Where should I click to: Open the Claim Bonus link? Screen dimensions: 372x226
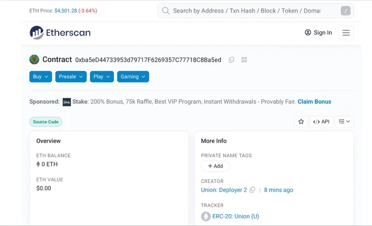[315, 102]
